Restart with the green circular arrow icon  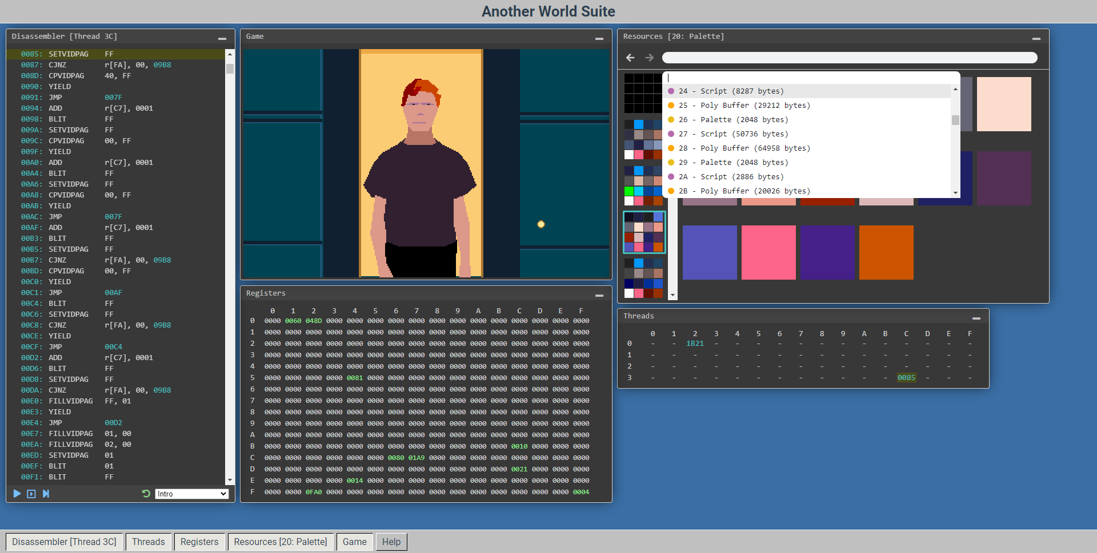[x=146, y=494]
